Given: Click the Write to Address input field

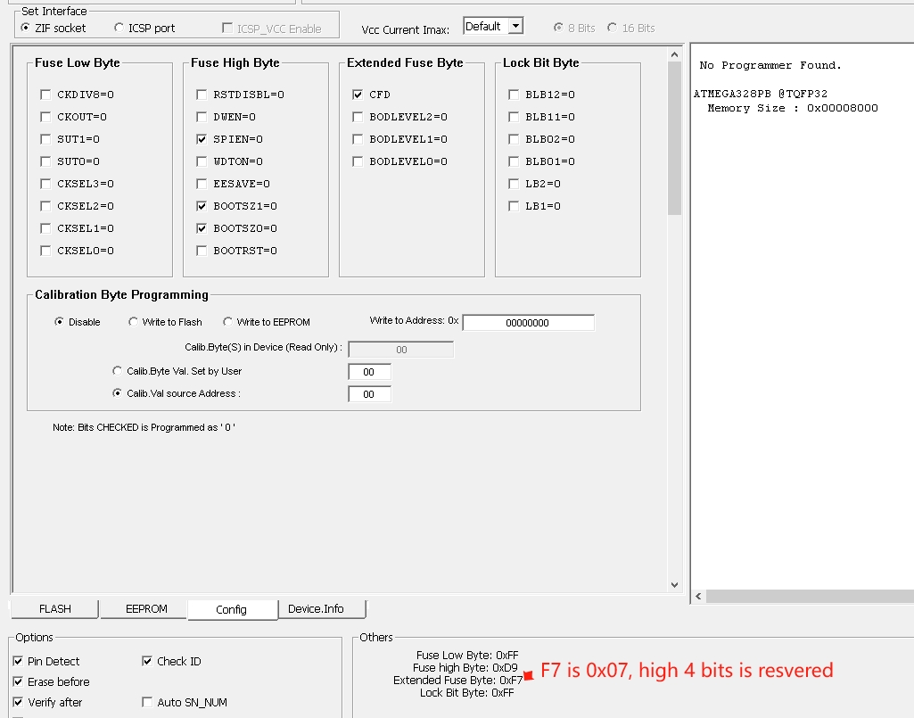Looking at the screenshot, I should coord(528,323).
